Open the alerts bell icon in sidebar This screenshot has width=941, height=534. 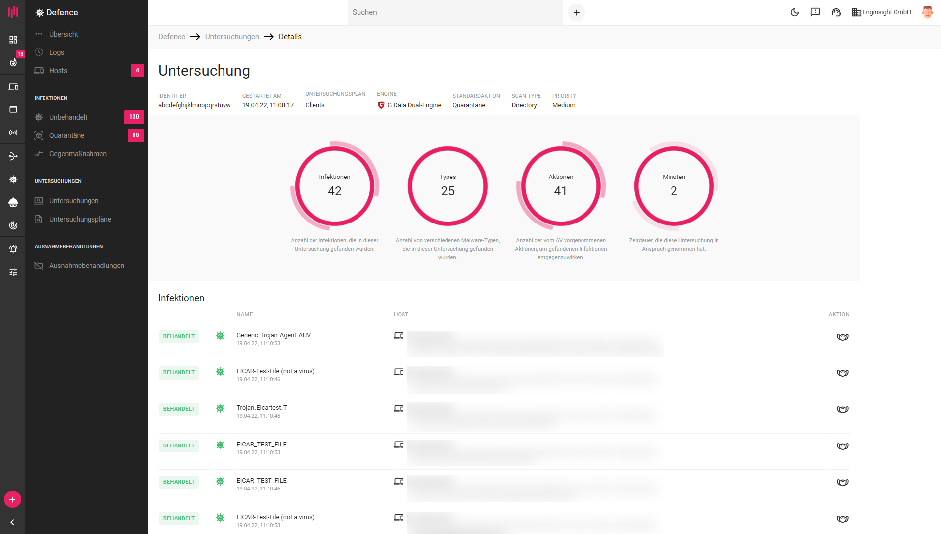(13, 249)
